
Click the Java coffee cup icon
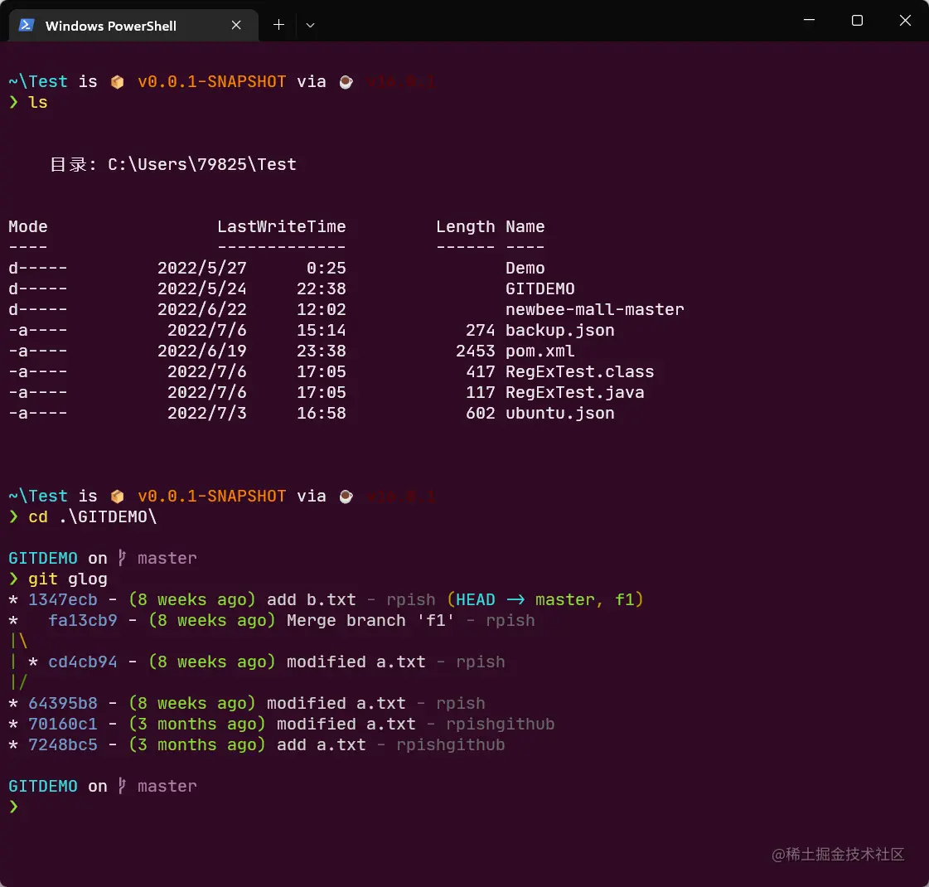tap(346, 81)
